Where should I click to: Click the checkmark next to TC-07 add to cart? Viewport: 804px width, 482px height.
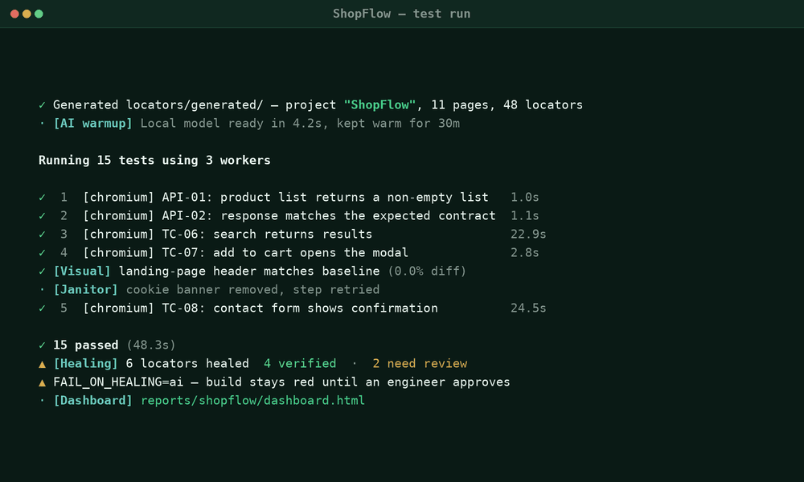42,252
